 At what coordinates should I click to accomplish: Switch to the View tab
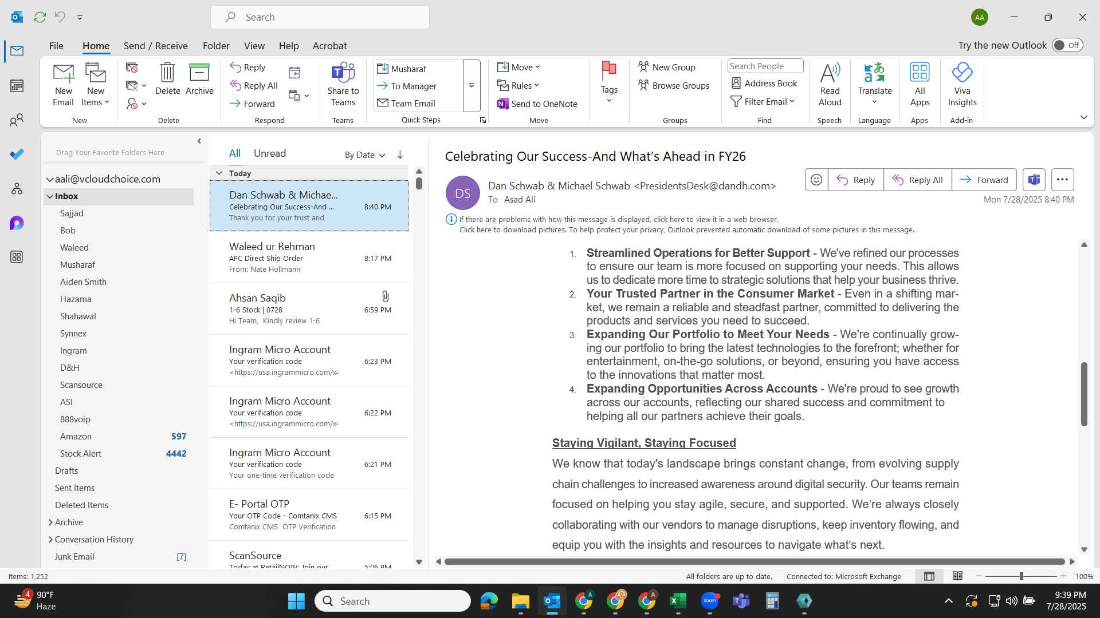tap(254, 46)
